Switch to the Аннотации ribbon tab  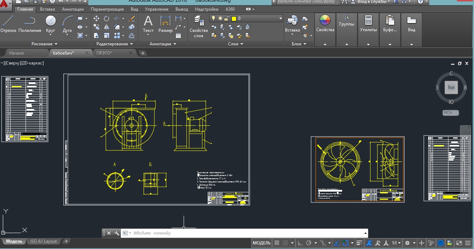click(x=73, y=9)
